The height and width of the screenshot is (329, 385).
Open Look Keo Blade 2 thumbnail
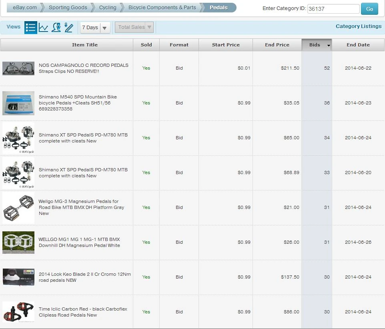pos(18,277)
